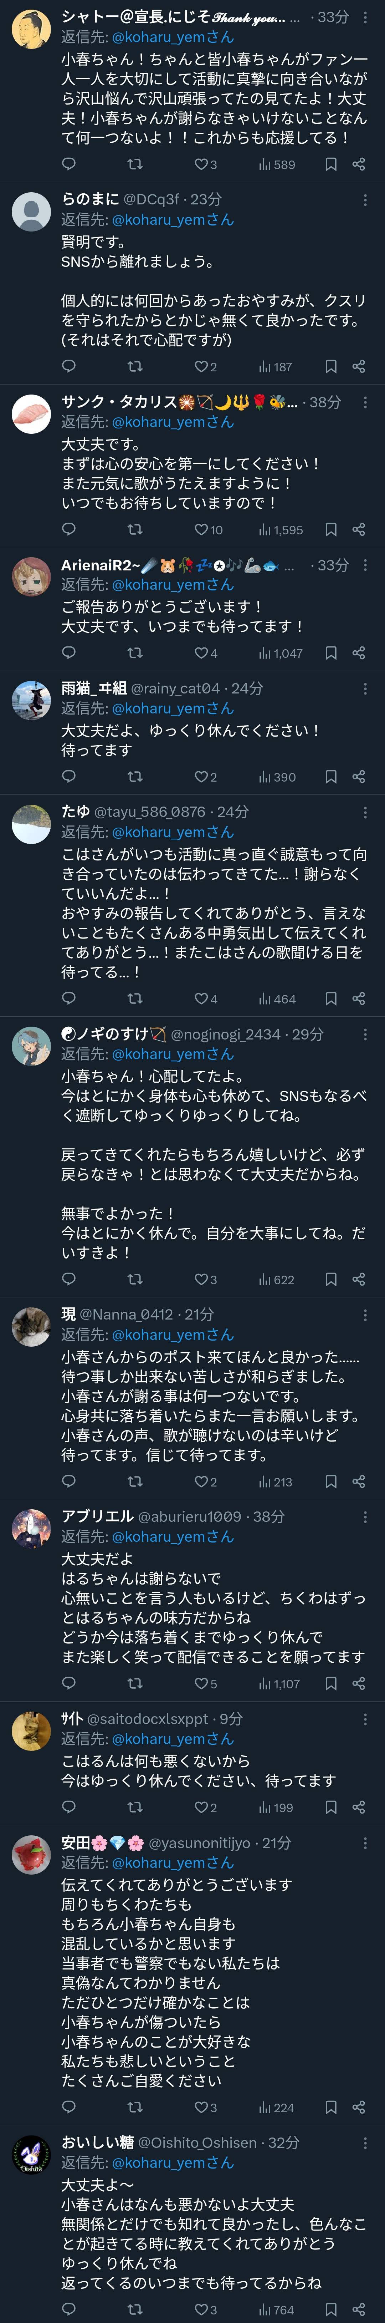Open @koharu_yem mention in ｻｲﾄ's reply
Viewport: 385px width, 2323px height.
[172, 1739]
